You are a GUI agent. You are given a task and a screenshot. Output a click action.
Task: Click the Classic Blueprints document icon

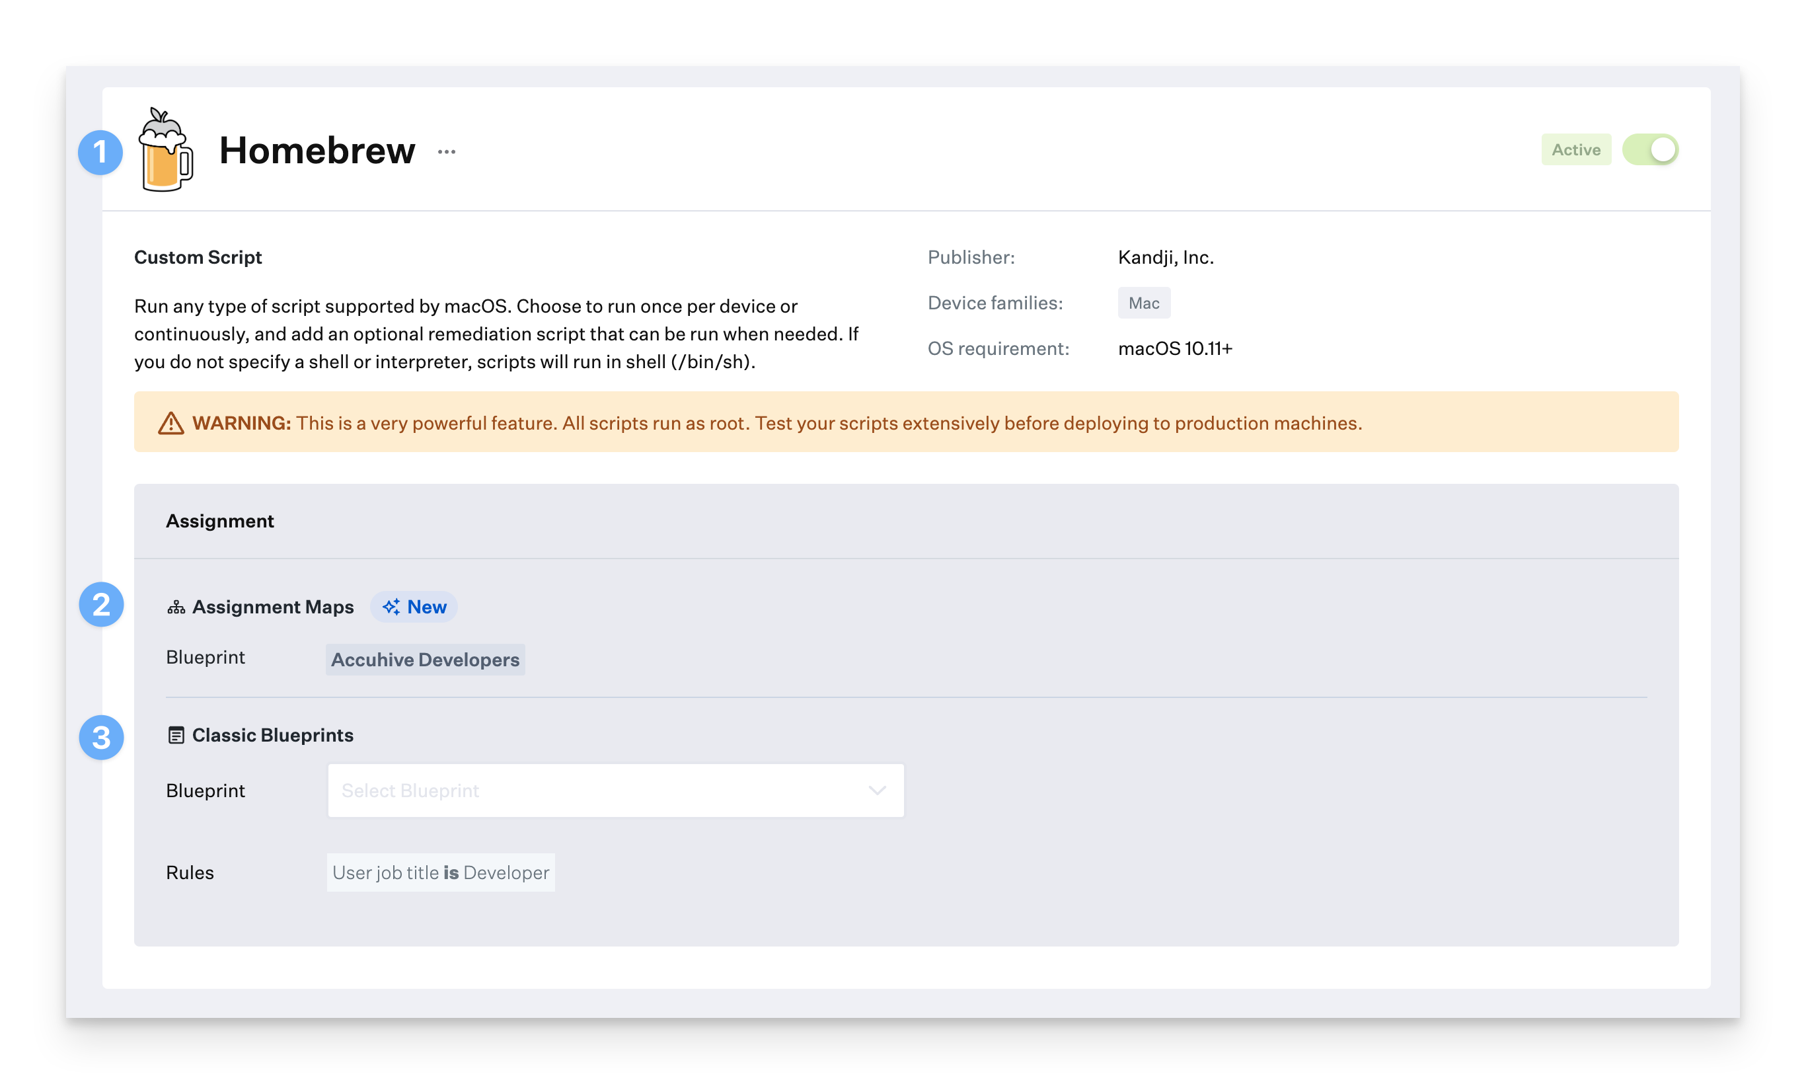tap(176, 735)
